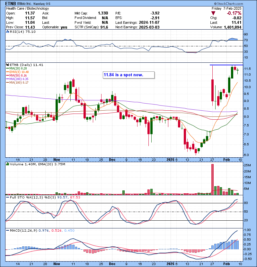The image size is (257, 267).
Task: Select the ETNB ticker symbol in the header
Action: pos(11,4)
